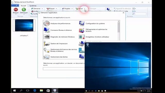Open File Explorer from host taskbar

pos(41,90)
